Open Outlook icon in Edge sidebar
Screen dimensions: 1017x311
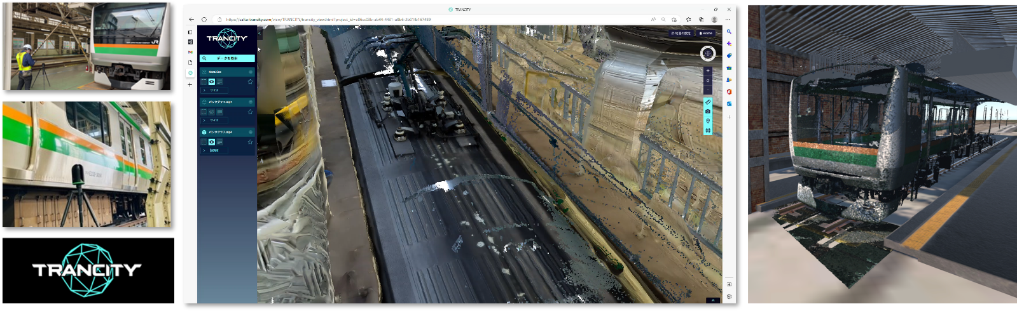[x=729, y=103]
